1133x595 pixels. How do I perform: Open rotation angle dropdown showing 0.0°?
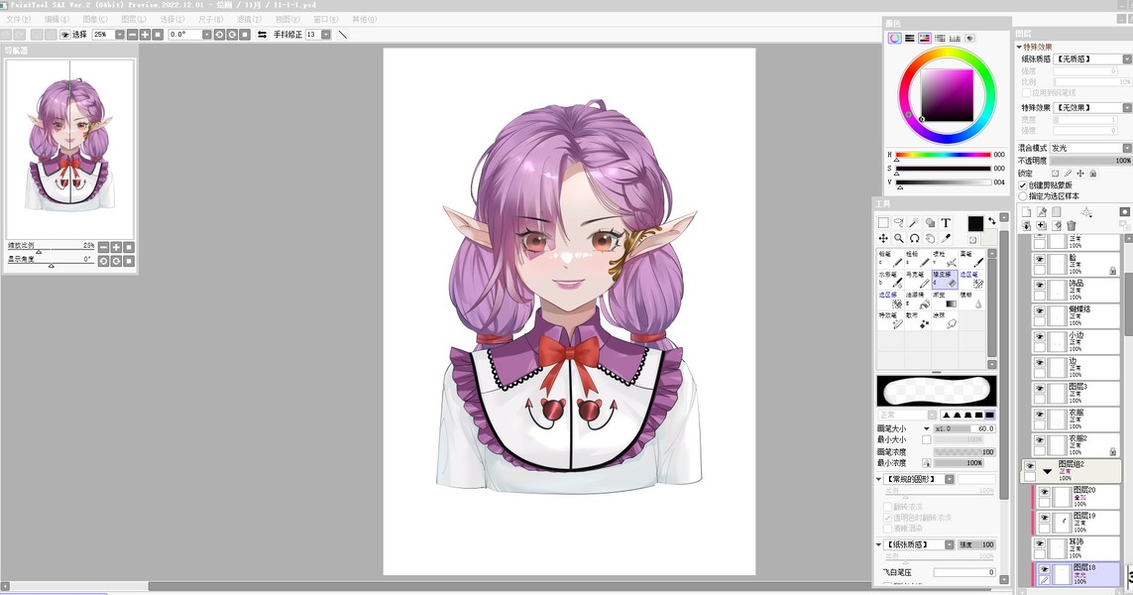pos(206,34)
